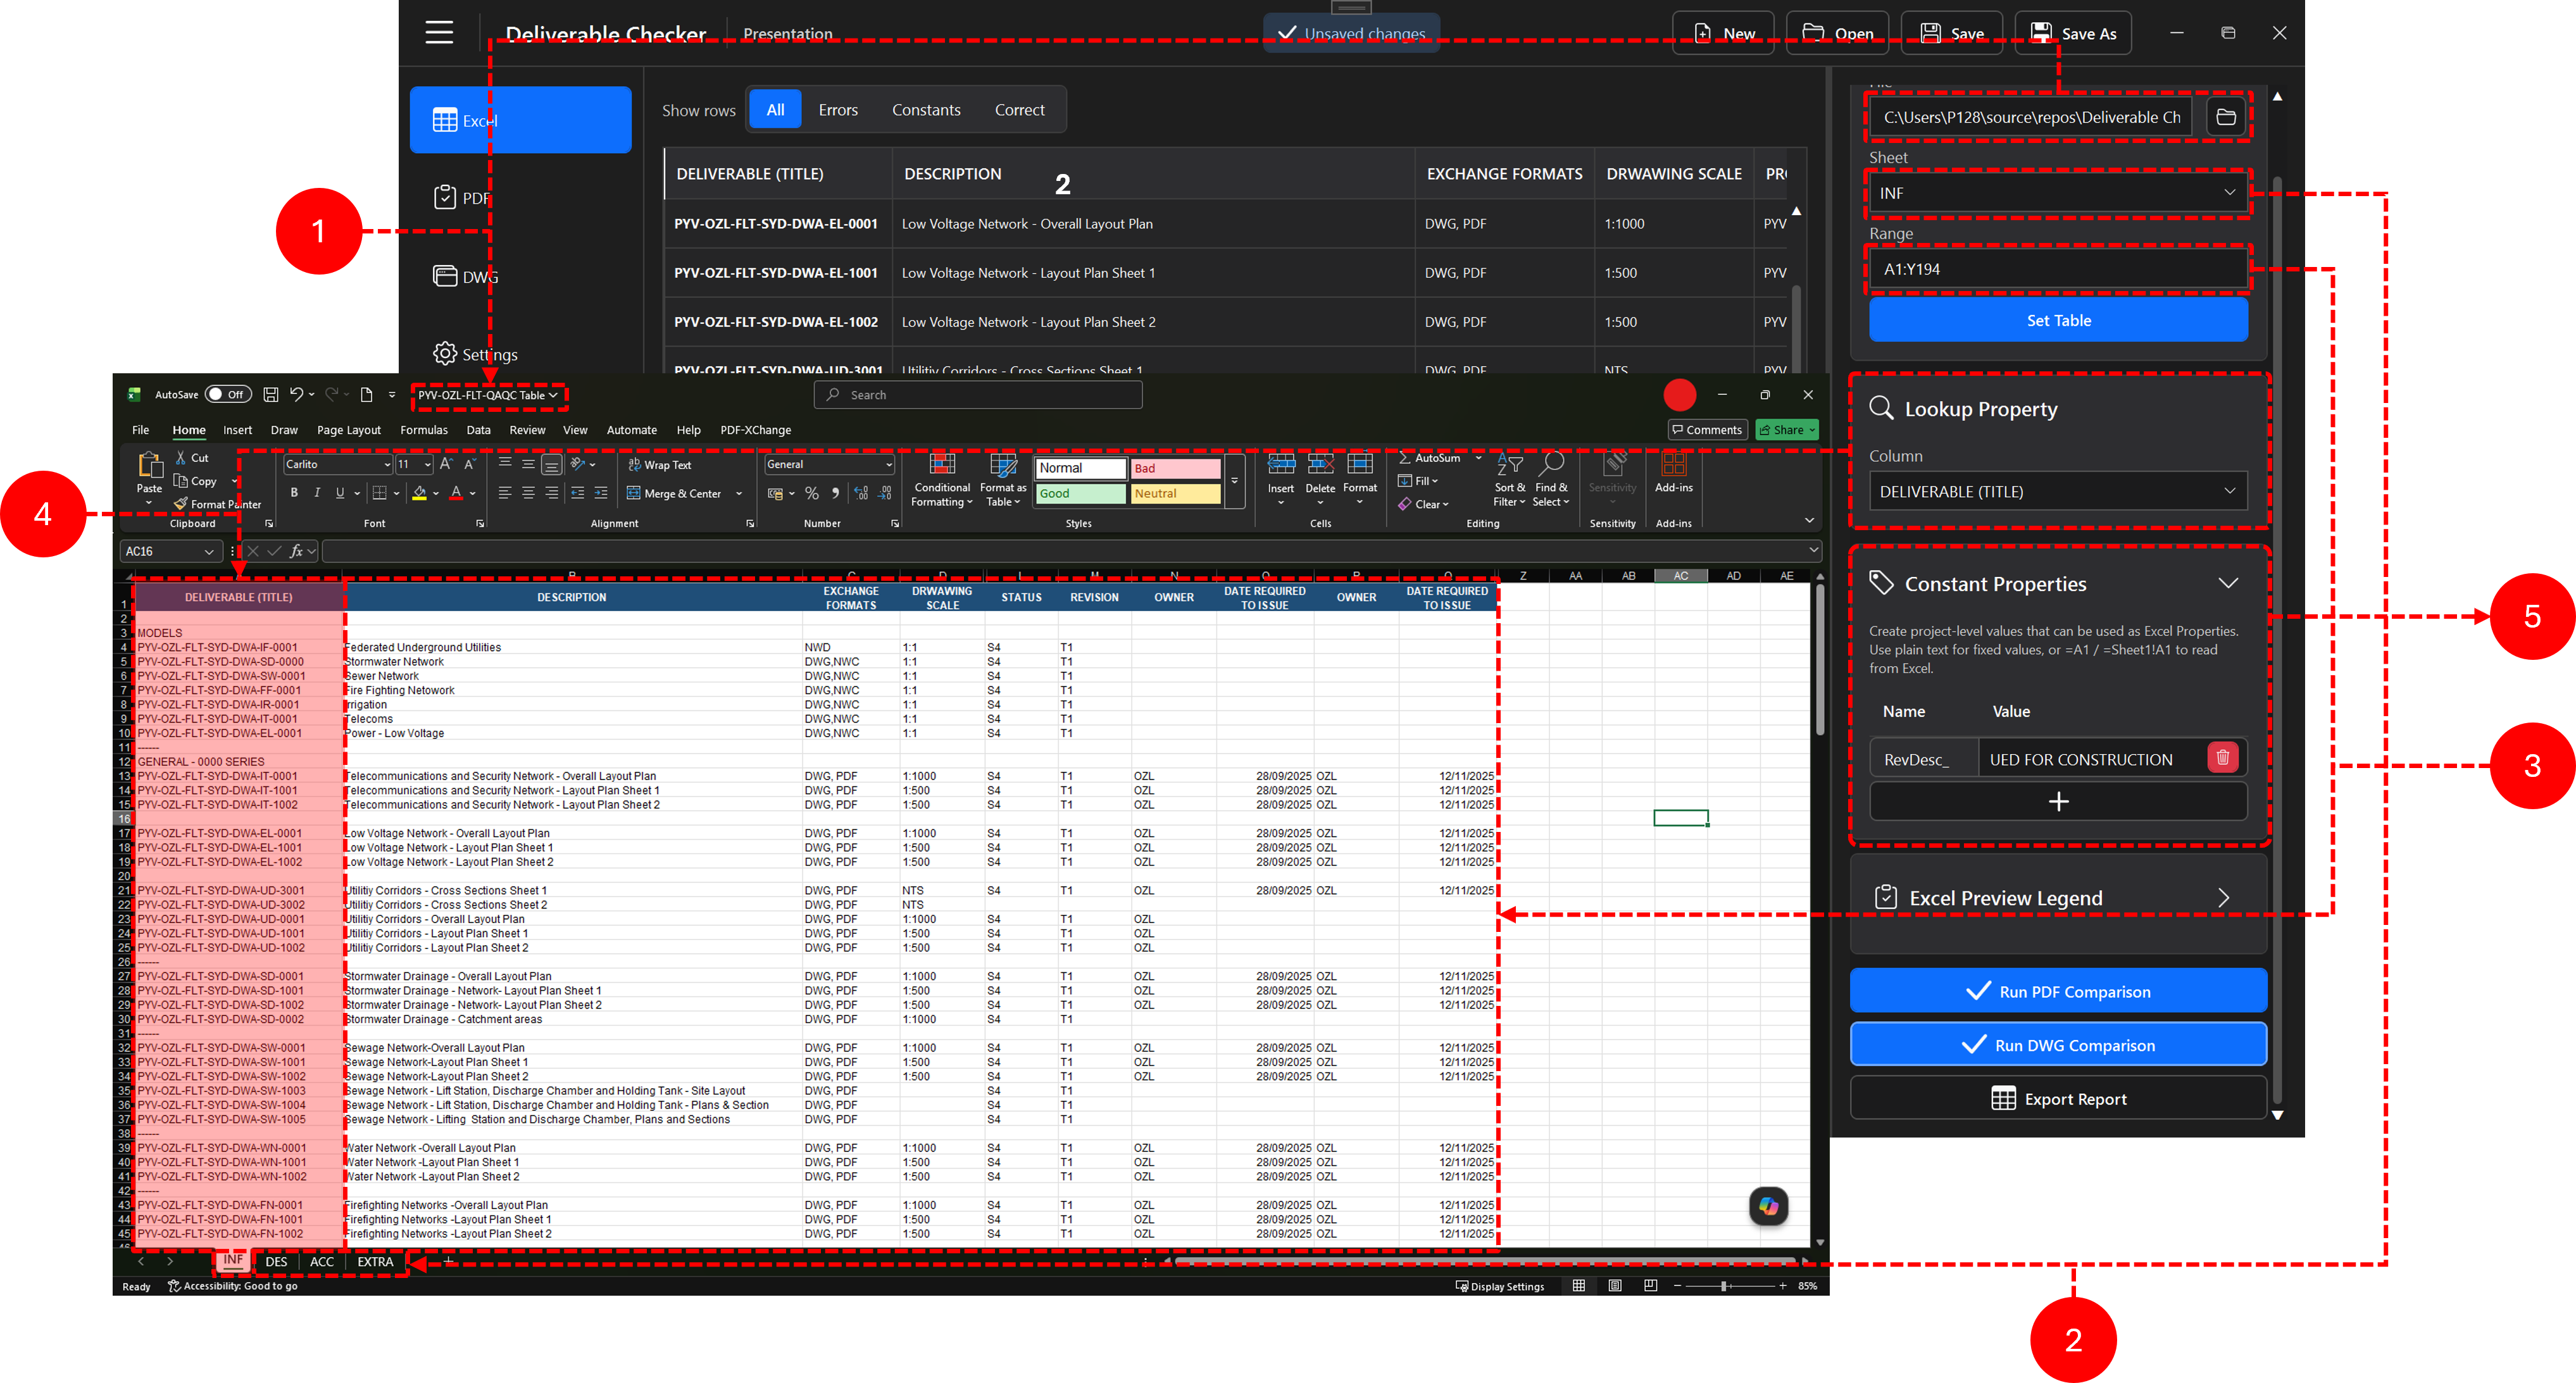The image size is (2576, 1383).
Task: Open the Sheet dropdown showing INF
Action: click(2058, 193)
